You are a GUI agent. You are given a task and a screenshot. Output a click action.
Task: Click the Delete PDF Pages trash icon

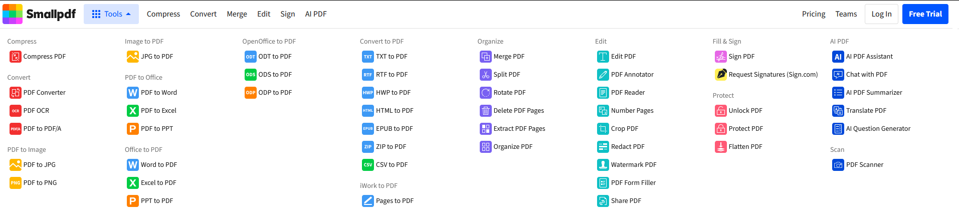[x=485, y=111]
